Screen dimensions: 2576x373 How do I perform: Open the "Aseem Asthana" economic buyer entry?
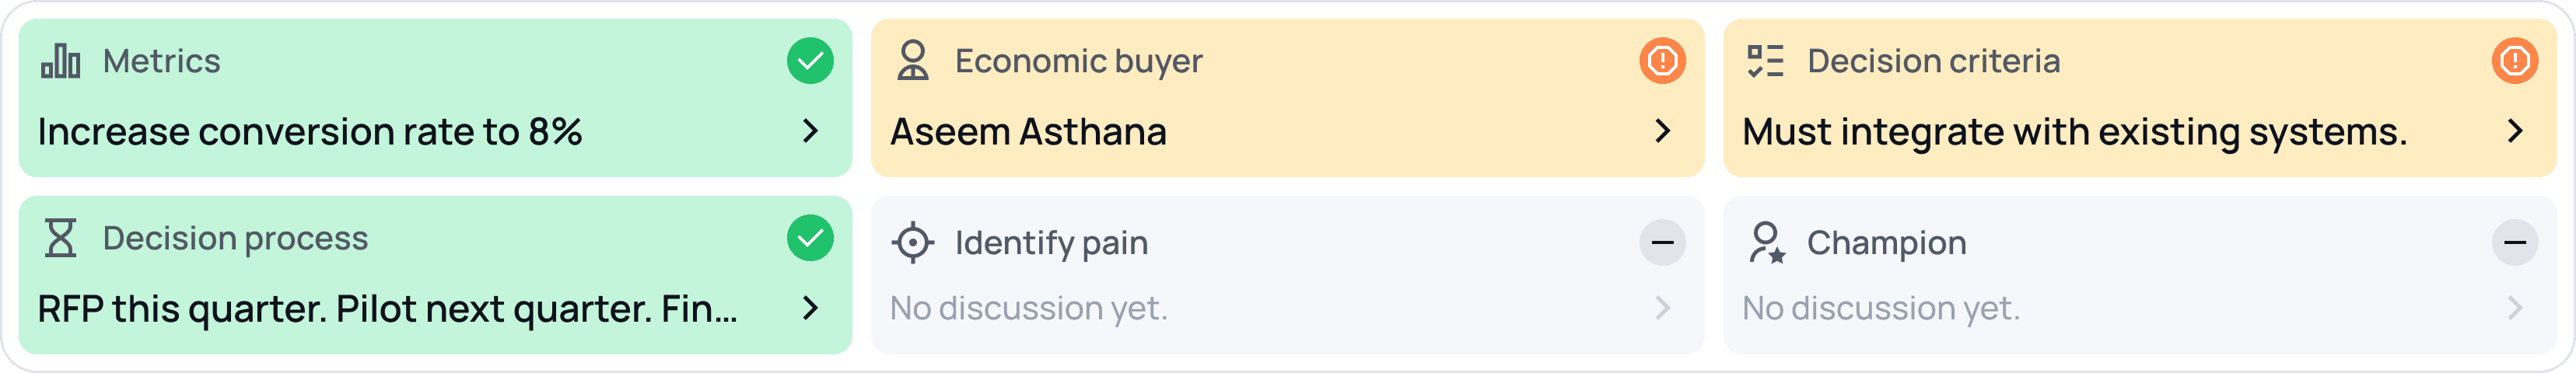tap(1028, 132)
